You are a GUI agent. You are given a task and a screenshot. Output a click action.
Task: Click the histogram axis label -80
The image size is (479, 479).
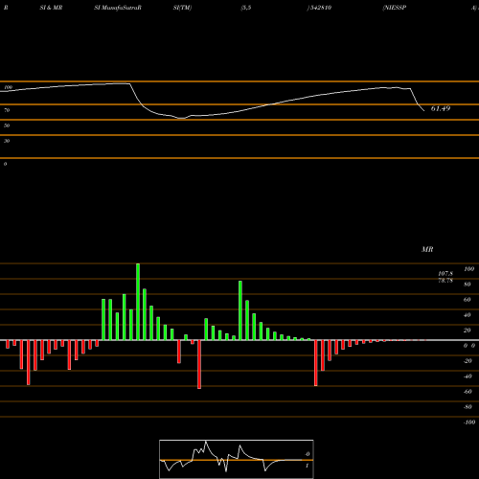(468, 407)
